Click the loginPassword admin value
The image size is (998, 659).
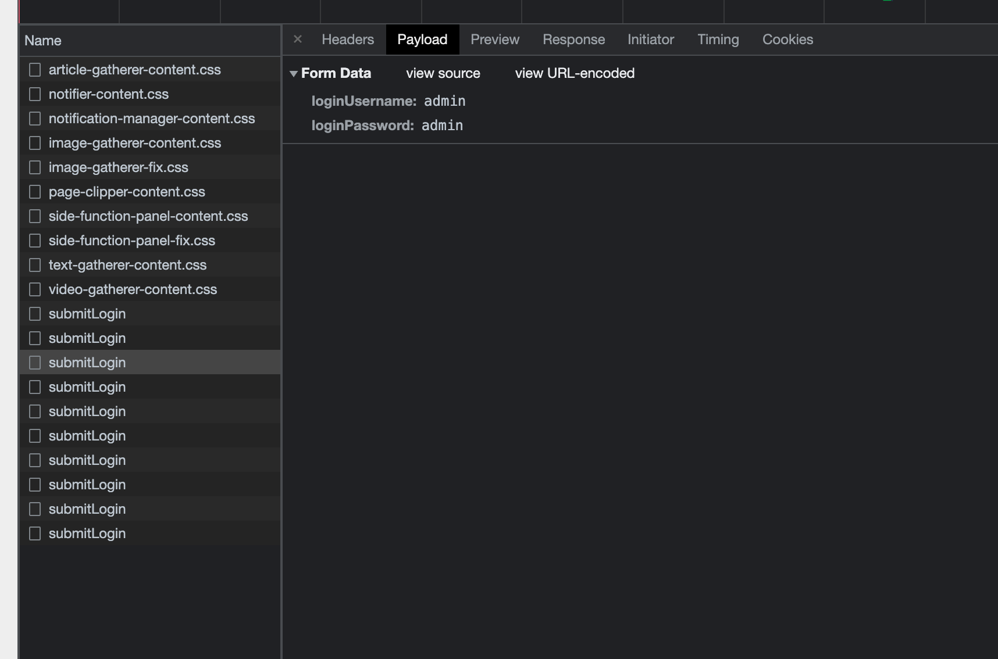coord(442,125)
